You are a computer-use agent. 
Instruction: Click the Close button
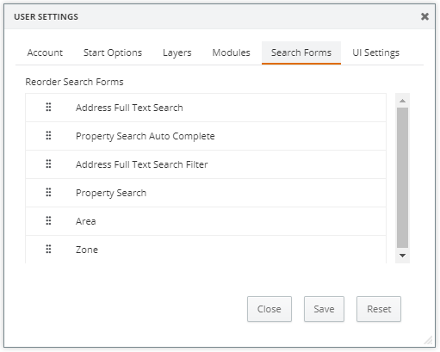[x=270, y=309]
